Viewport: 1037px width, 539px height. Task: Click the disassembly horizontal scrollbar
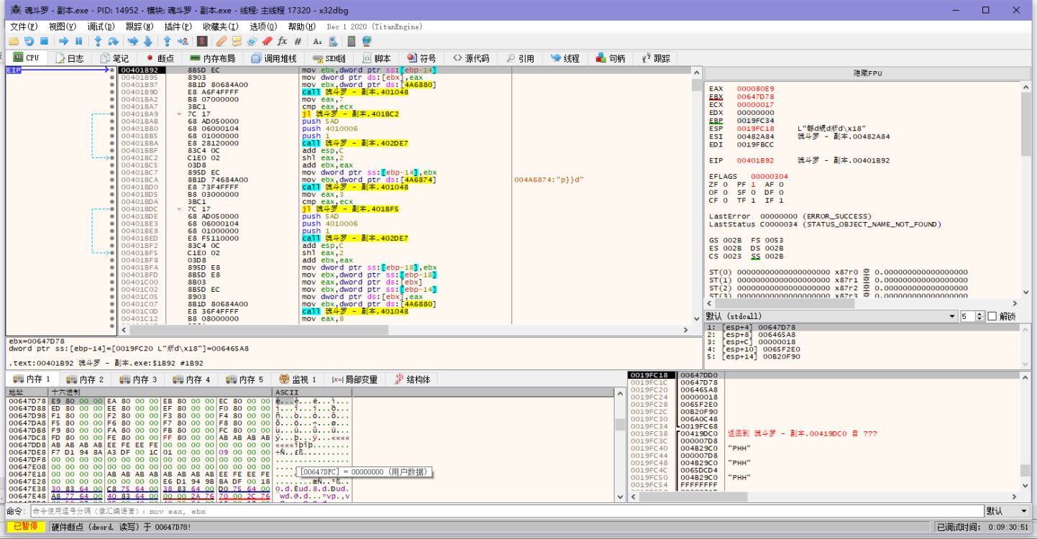tap(403, 330)
